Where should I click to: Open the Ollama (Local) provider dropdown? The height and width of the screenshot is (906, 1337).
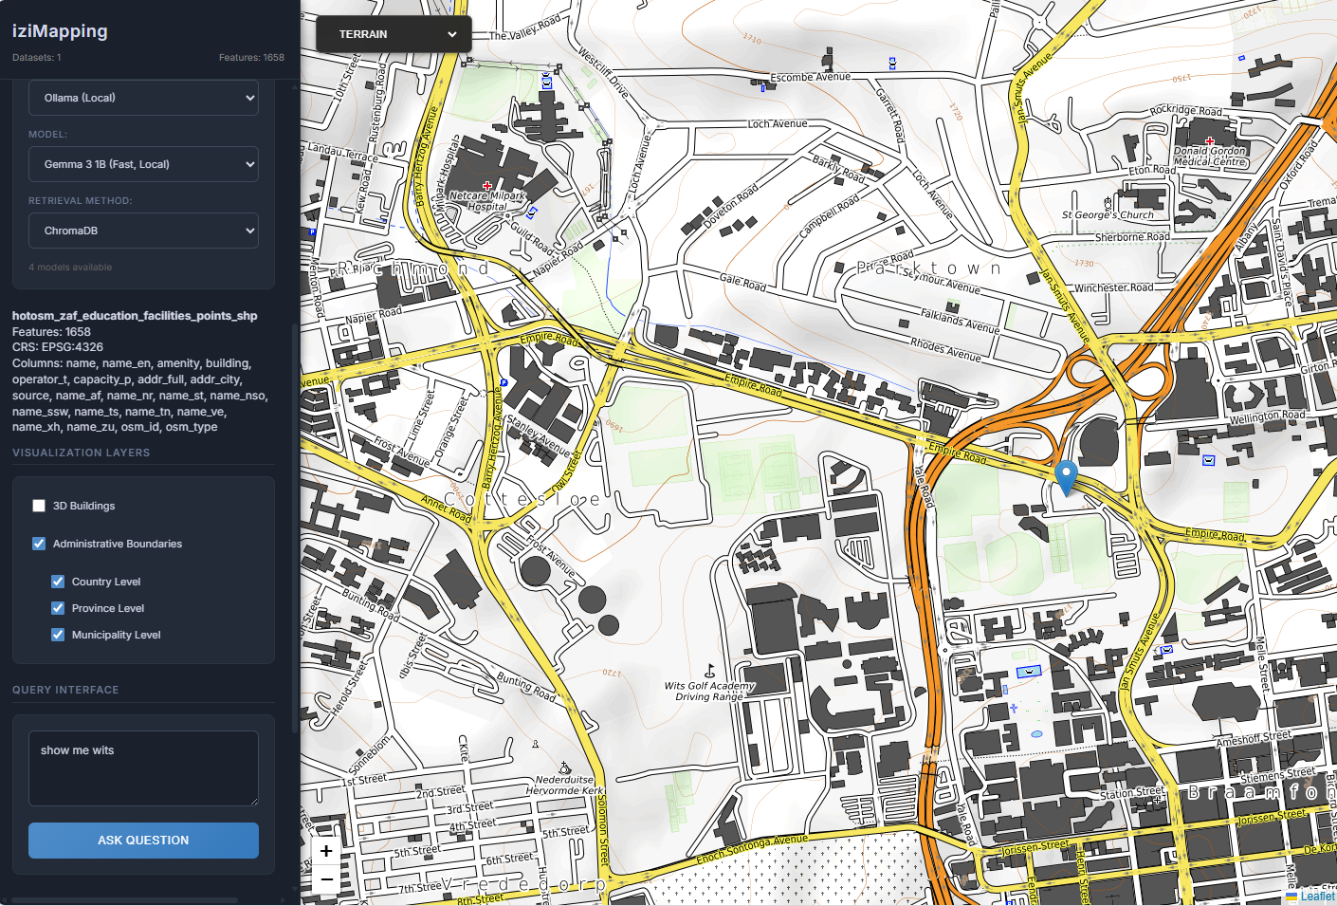coord(143,98)
